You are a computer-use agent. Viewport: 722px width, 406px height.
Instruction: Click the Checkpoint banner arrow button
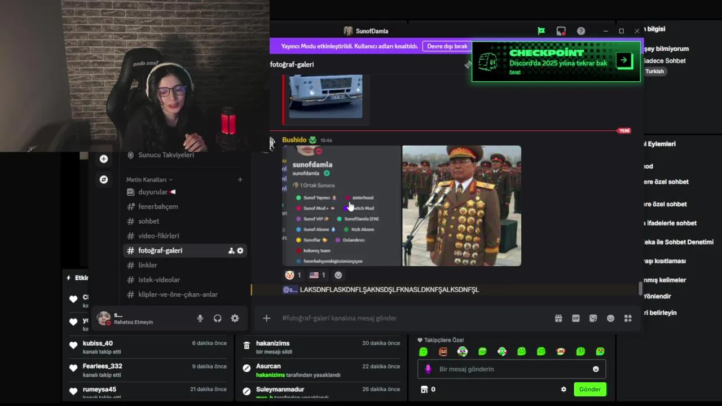tap(624, 60)
